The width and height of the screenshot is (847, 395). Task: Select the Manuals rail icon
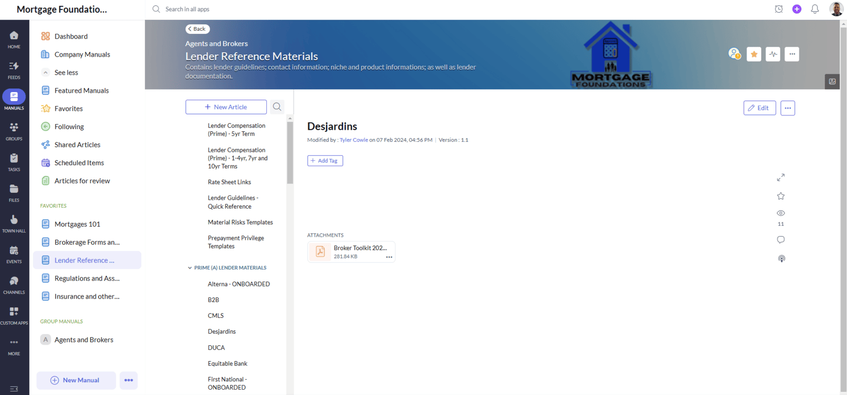pos(14,100)
